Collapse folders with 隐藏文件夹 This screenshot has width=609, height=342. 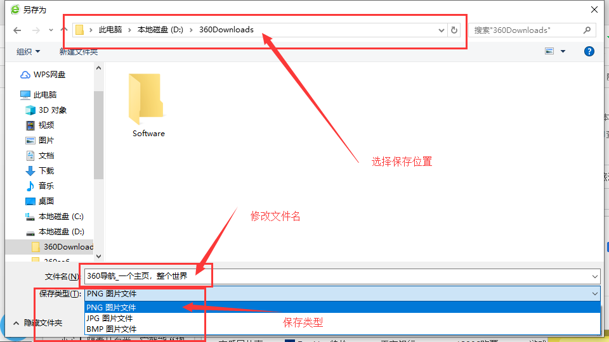37,322
